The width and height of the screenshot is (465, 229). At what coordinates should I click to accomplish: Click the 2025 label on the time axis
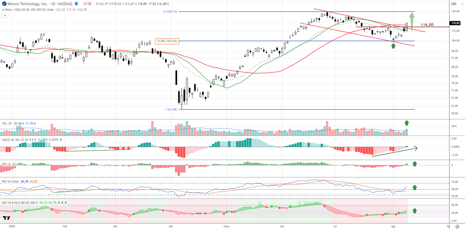pyautogui.click(x=12, y=226)
